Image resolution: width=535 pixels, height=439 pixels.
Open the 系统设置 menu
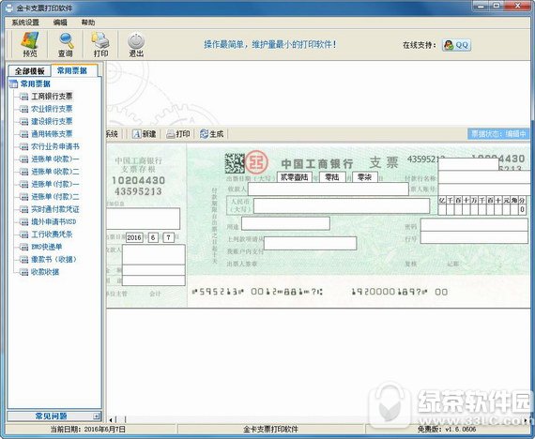(x=25, y=23)
